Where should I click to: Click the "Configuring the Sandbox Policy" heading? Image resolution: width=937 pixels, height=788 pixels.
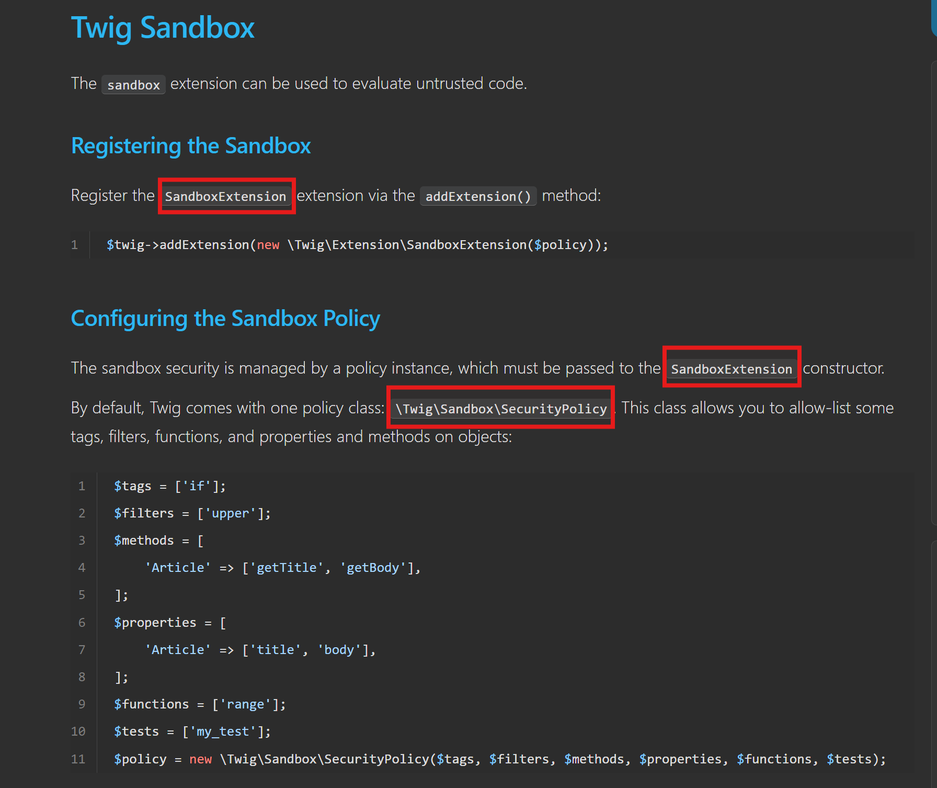[225, 319]
